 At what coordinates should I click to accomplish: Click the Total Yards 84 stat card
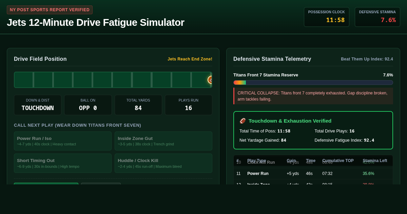click(x=138, y=105)
